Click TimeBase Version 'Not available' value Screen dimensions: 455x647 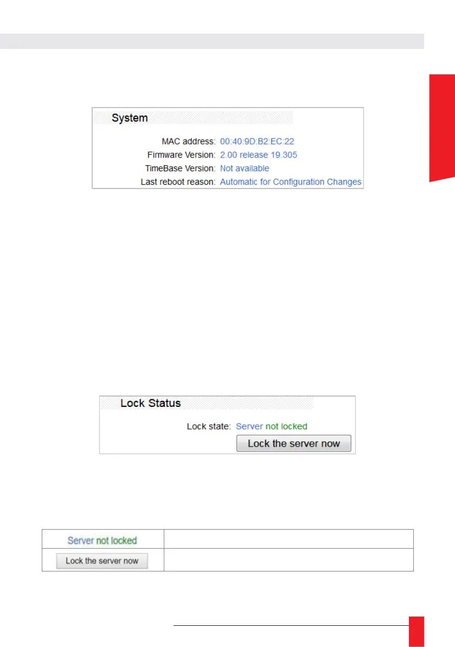tap(245, 168)
